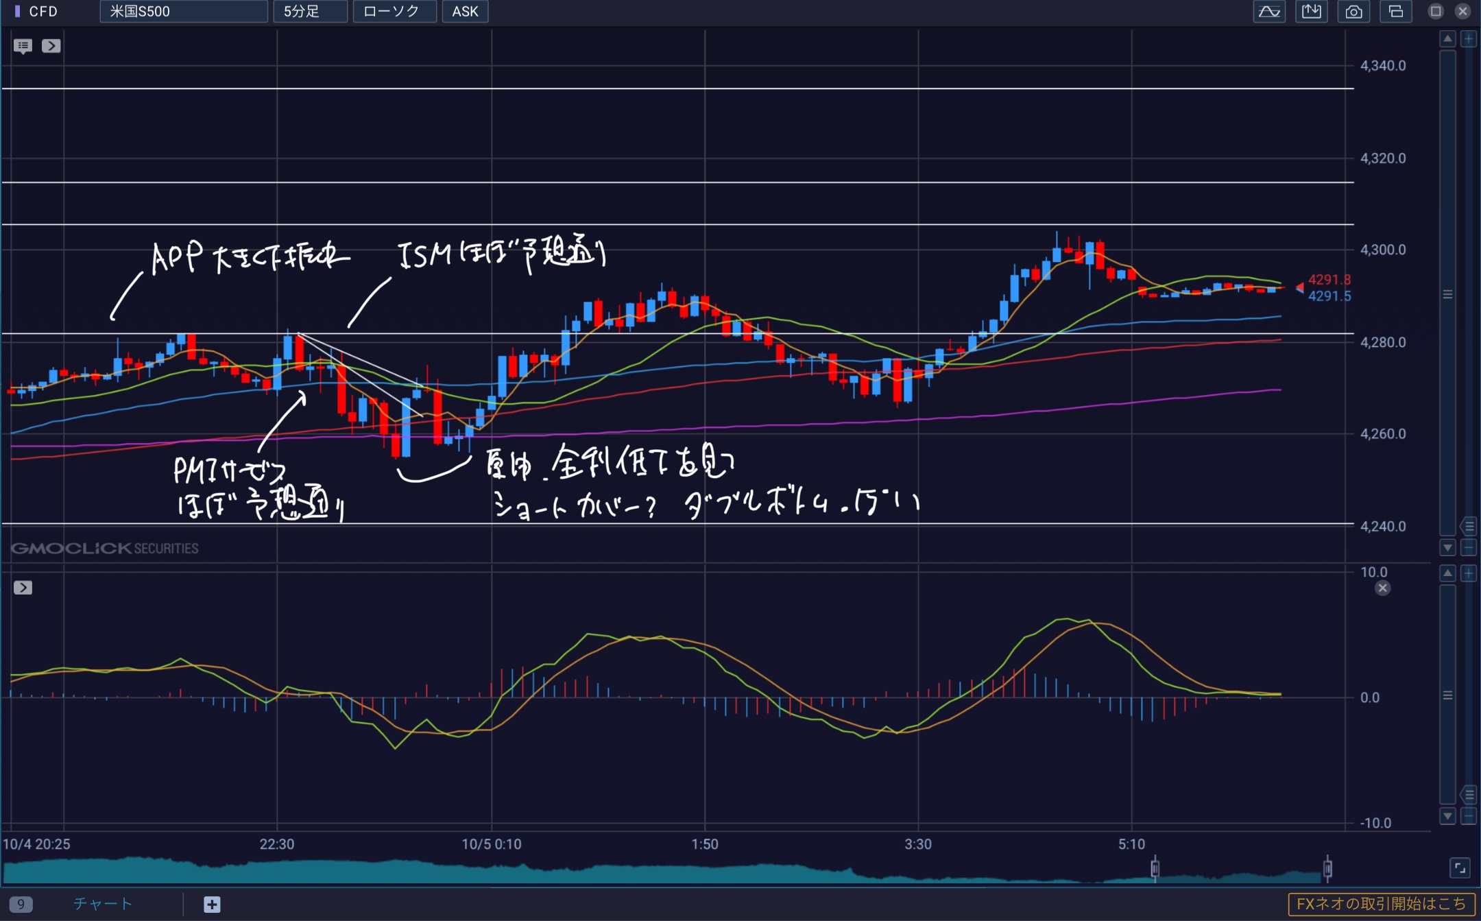Expand MACD panel legend arrow
The height and width of the screenshot is (921, 1481).
coord(23,588)
